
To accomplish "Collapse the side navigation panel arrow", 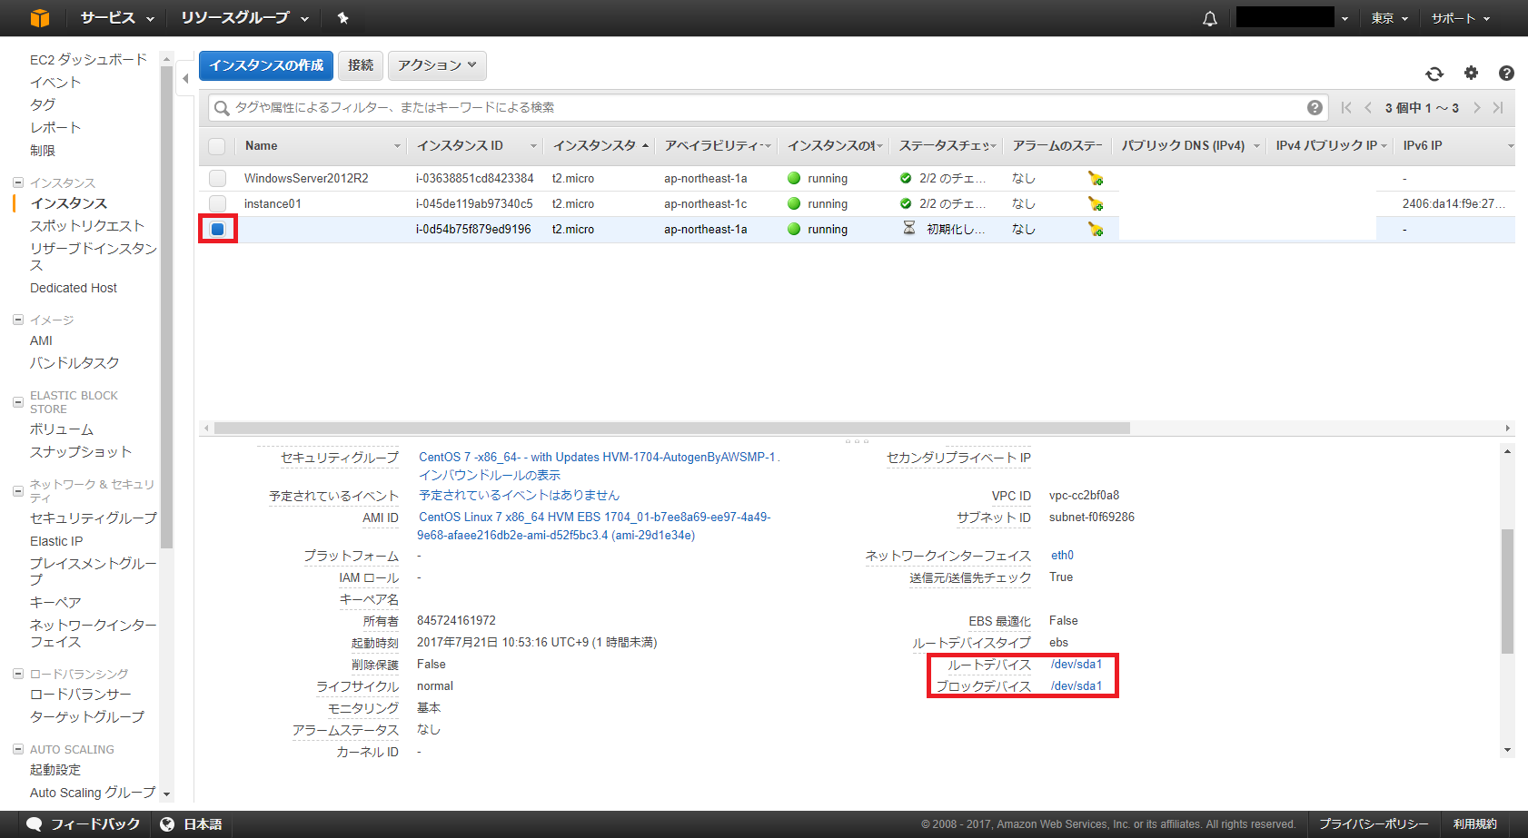I will pyautogui.click(x=185, y=78).
